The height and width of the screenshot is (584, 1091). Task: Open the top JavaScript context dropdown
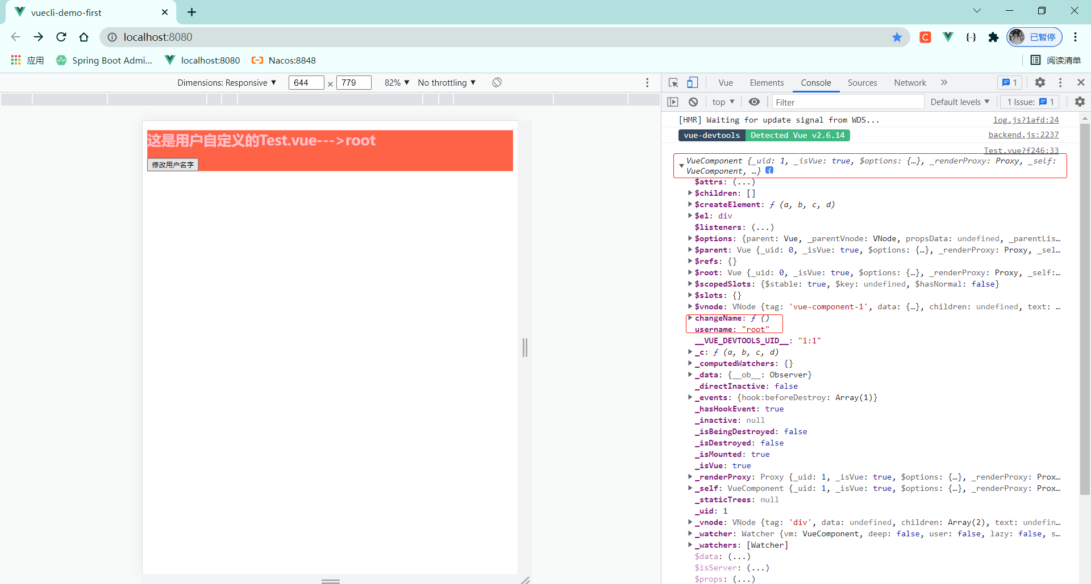(723, 102)
